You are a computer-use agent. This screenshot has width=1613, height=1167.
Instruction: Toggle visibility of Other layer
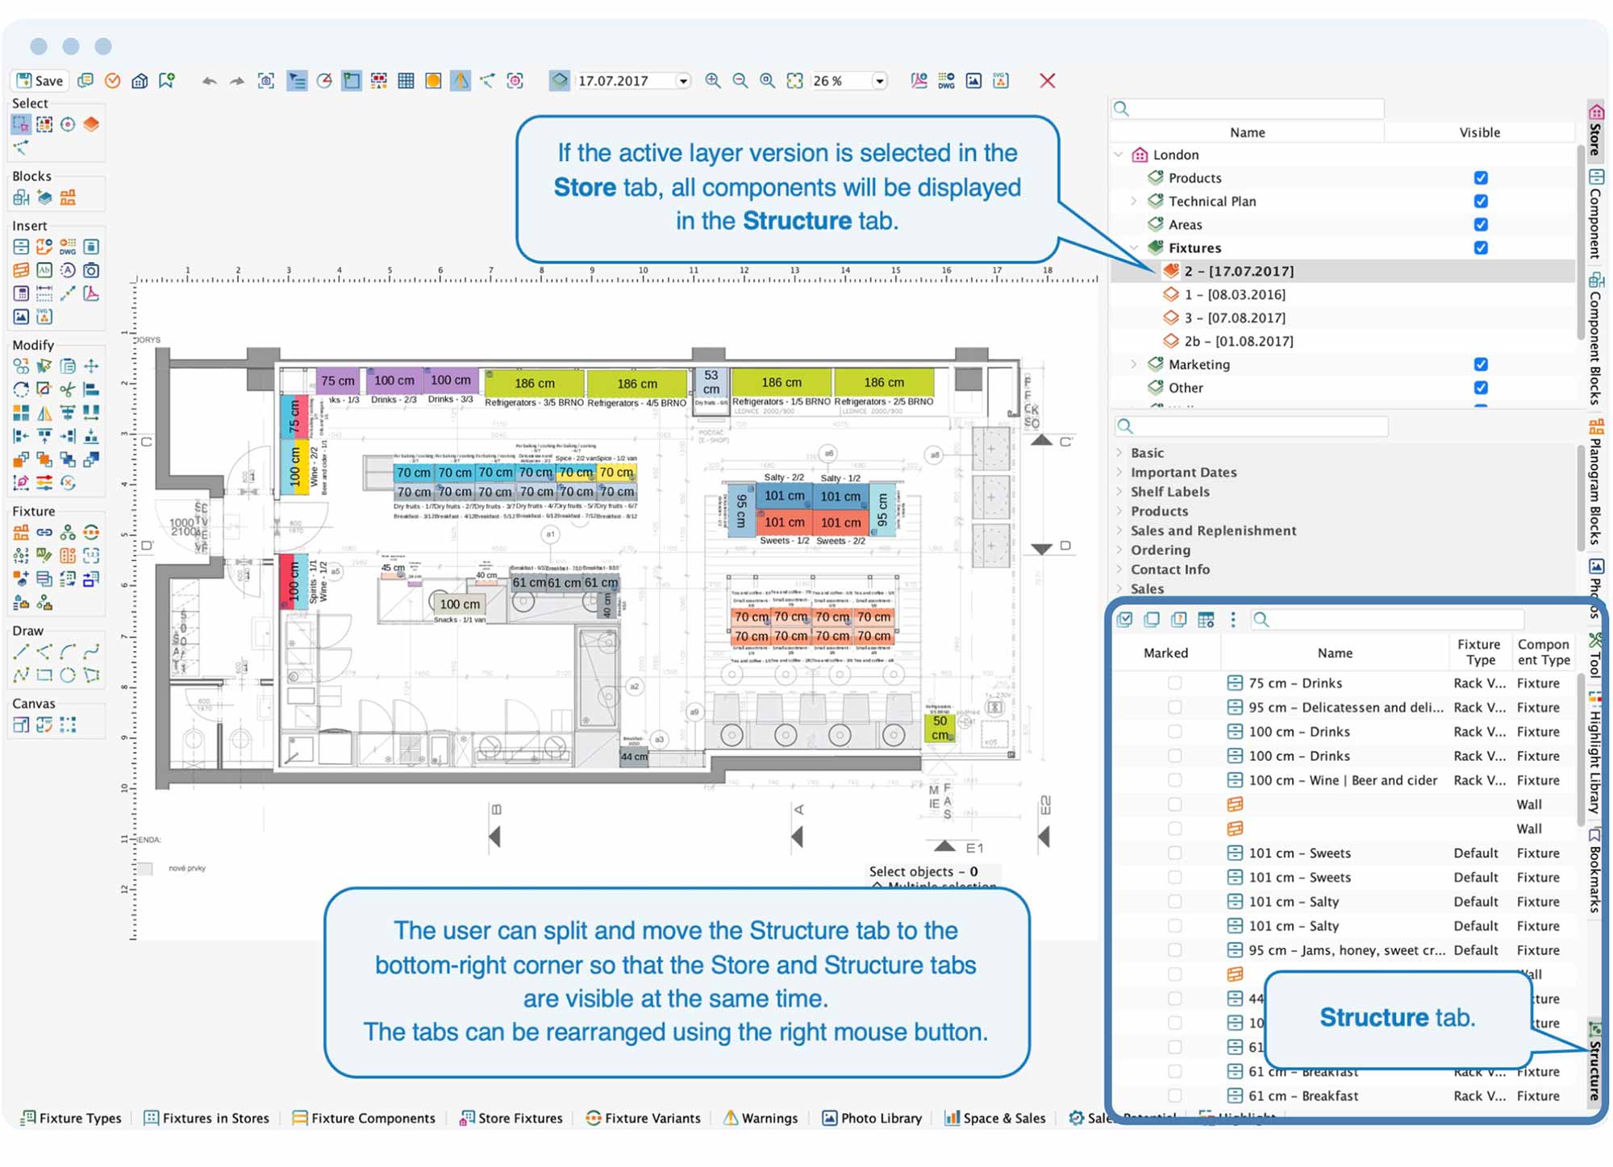click(1481, 388)
